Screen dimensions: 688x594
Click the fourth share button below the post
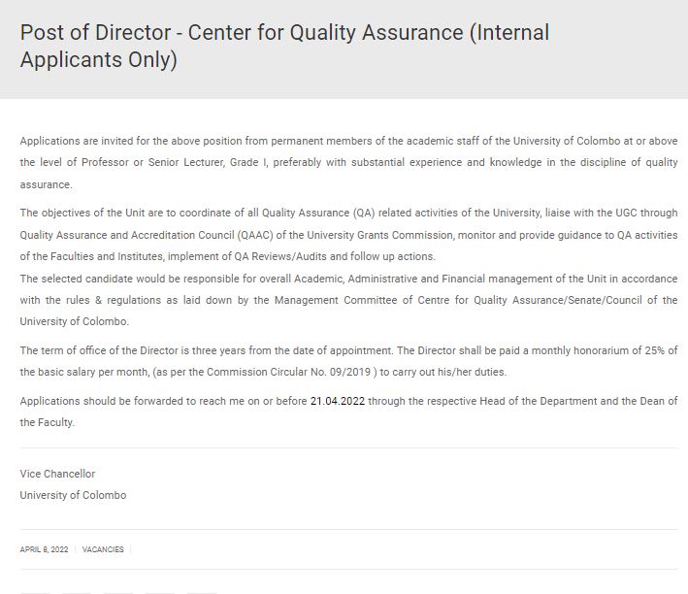tap(160, 592)
